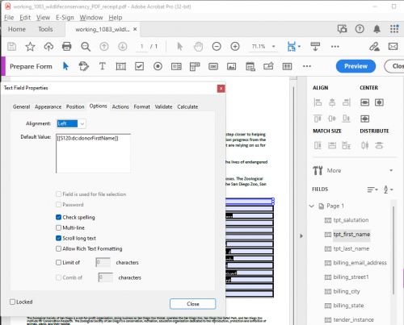Screen dimensions: 404x325
Task: Enable the Limit of characters checkbox
Action: tap(58, 262)
